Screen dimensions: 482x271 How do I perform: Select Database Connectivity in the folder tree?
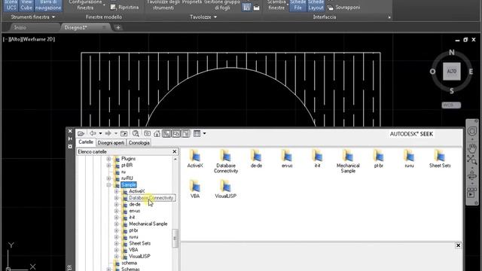pyautogui.click(x=151, y=198)
